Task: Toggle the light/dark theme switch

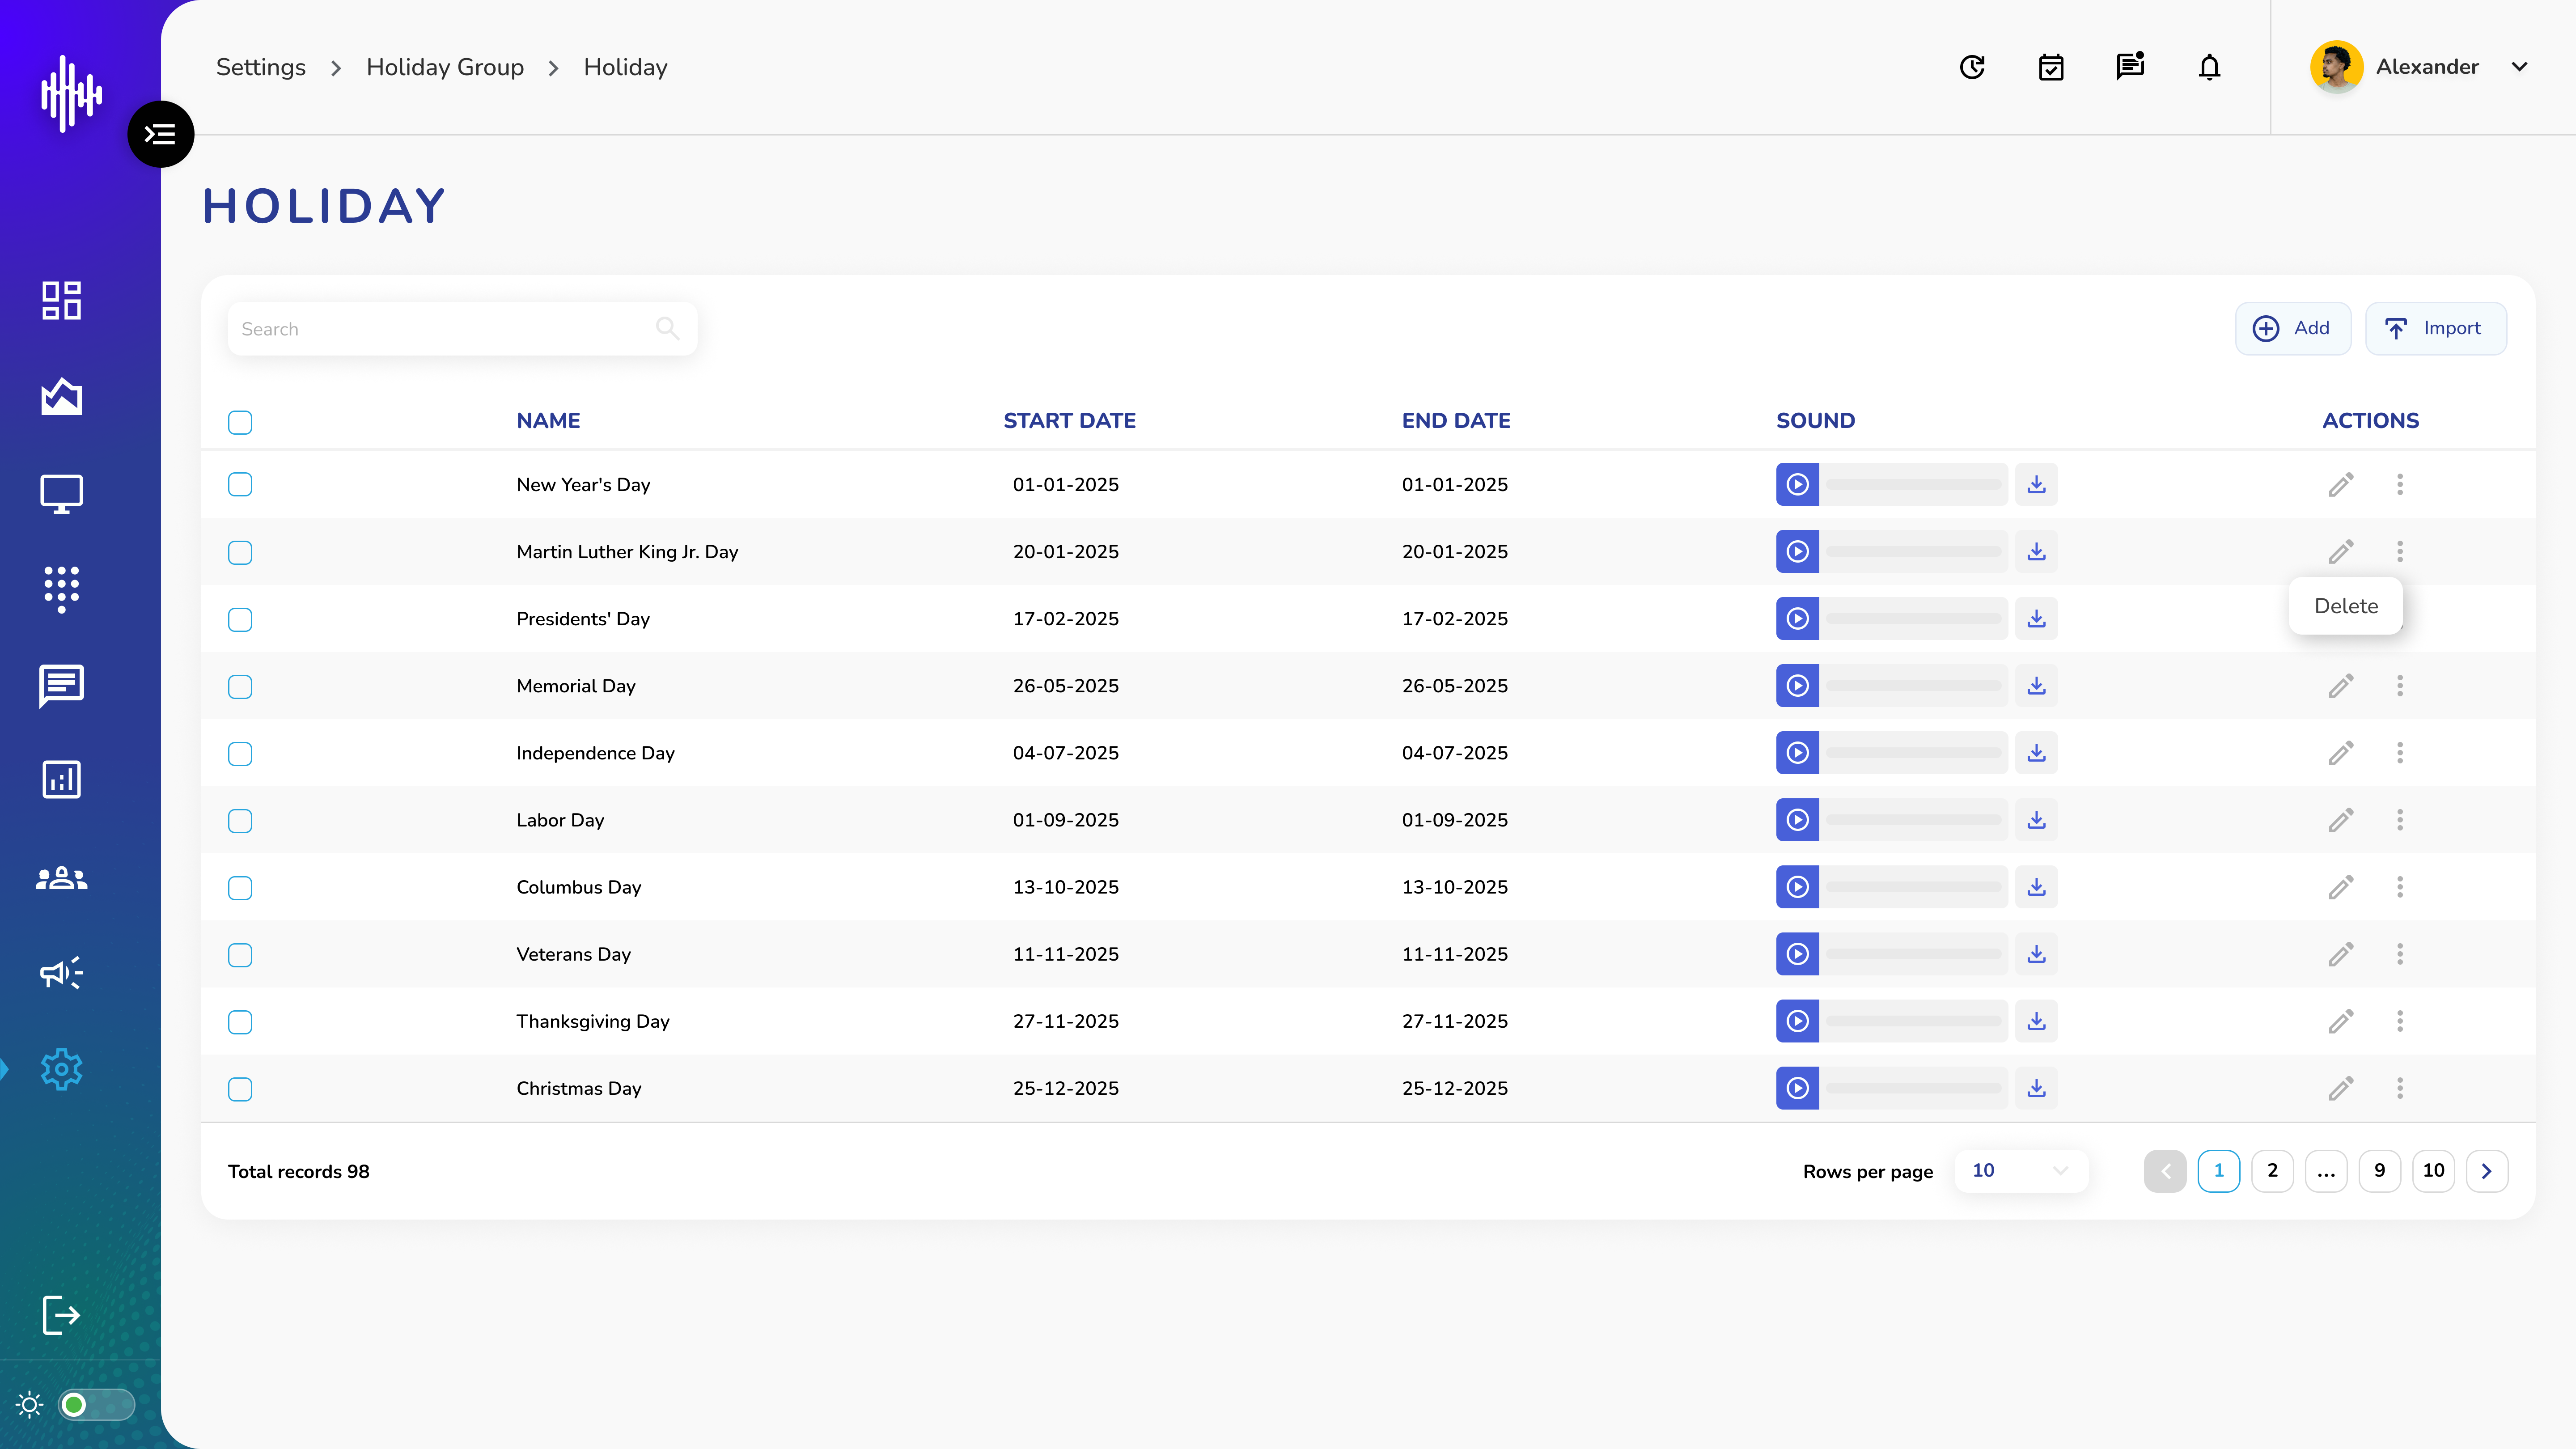Action: (96, 1405)
